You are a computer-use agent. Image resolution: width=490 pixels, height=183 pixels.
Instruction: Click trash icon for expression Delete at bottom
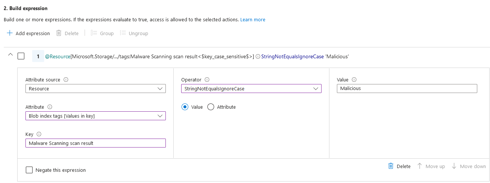pyautogui.click(x=391, y=166)
